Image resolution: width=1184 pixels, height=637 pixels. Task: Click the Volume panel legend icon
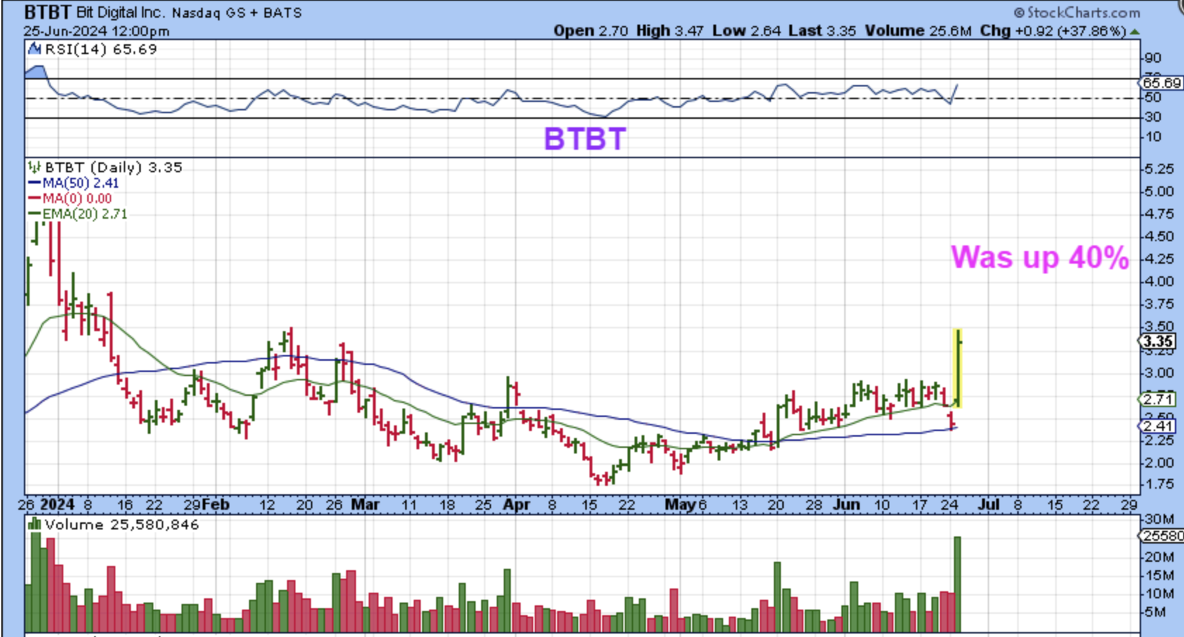pos(34,525)
